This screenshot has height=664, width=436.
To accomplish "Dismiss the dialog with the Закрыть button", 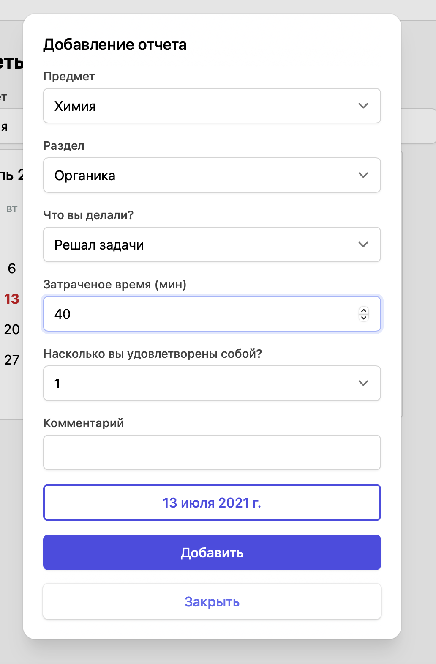I will click(x=212, y=601).
